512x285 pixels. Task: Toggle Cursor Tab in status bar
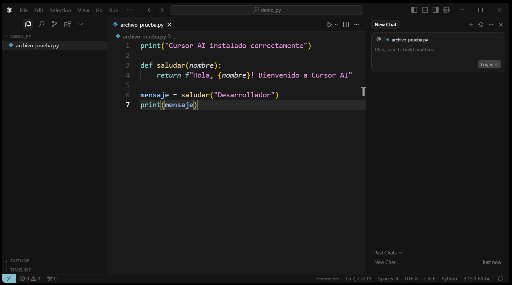coord(328,279)
